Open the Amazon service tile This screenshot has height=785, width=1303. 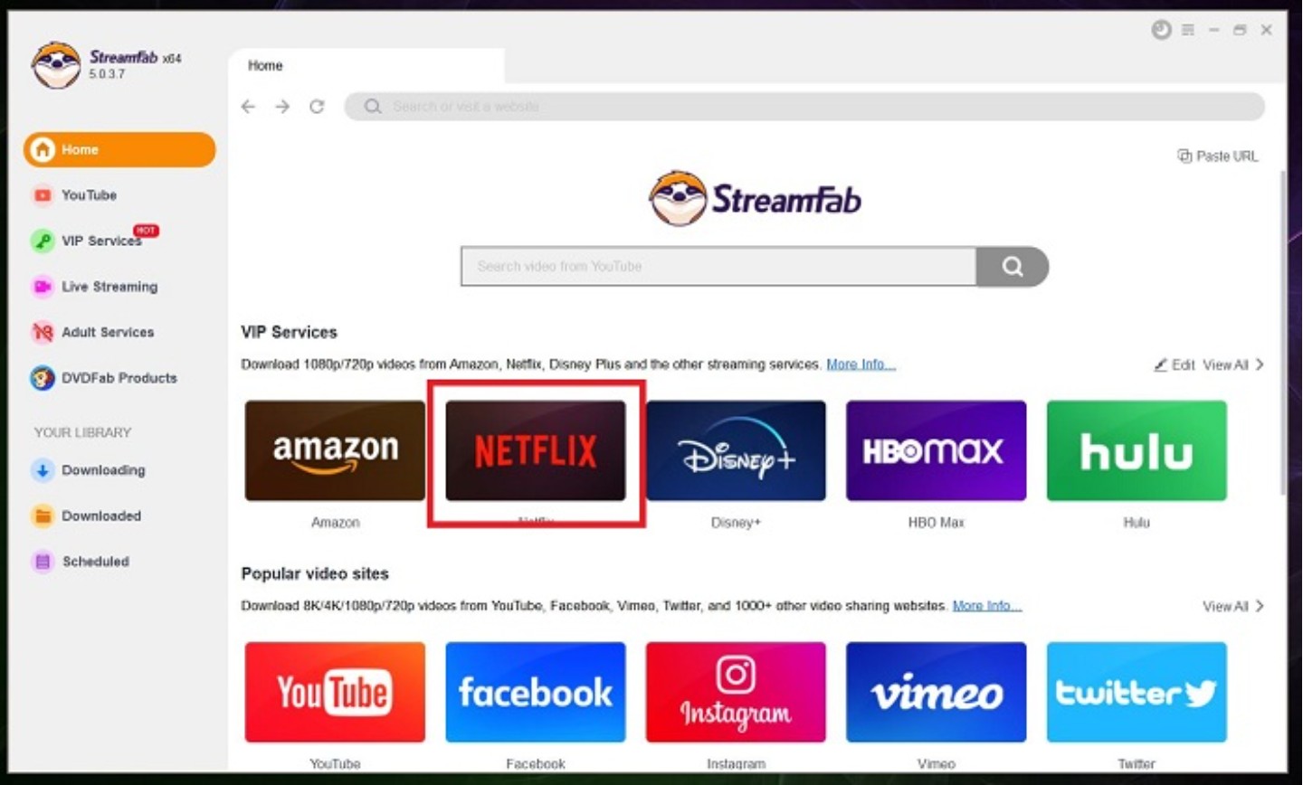tap(335, 451)
